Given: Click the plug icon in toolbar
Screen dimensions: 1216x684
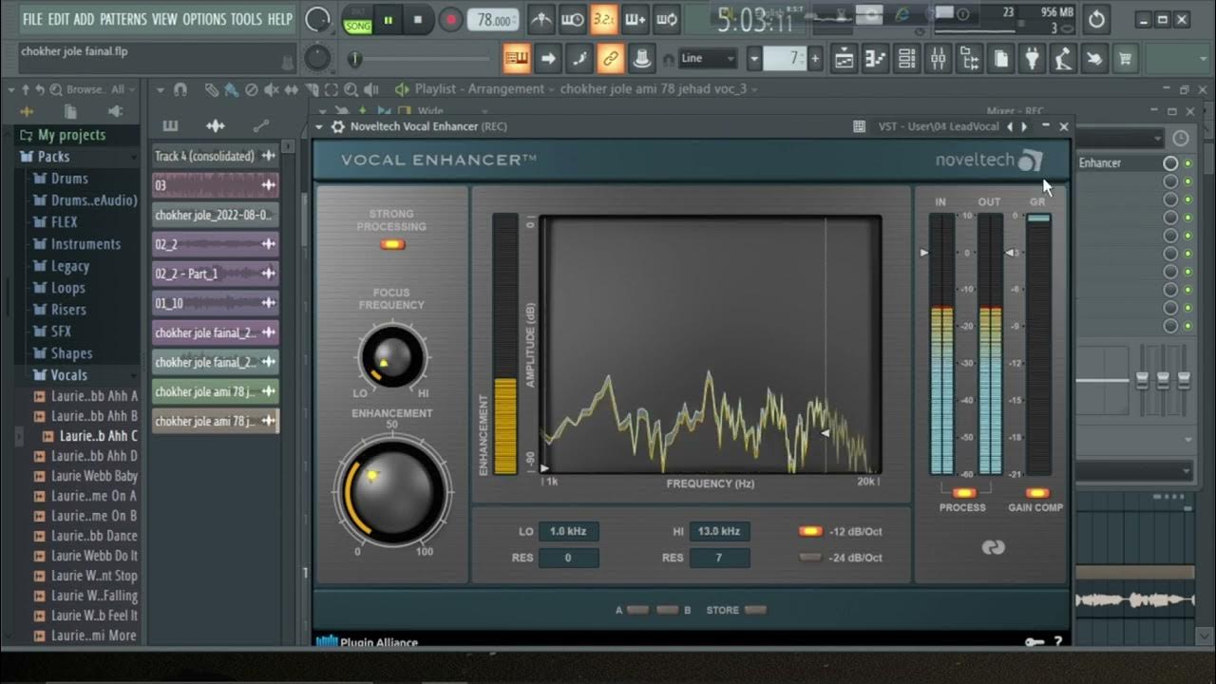Looking at the screenshot, I should [1033, 59].
